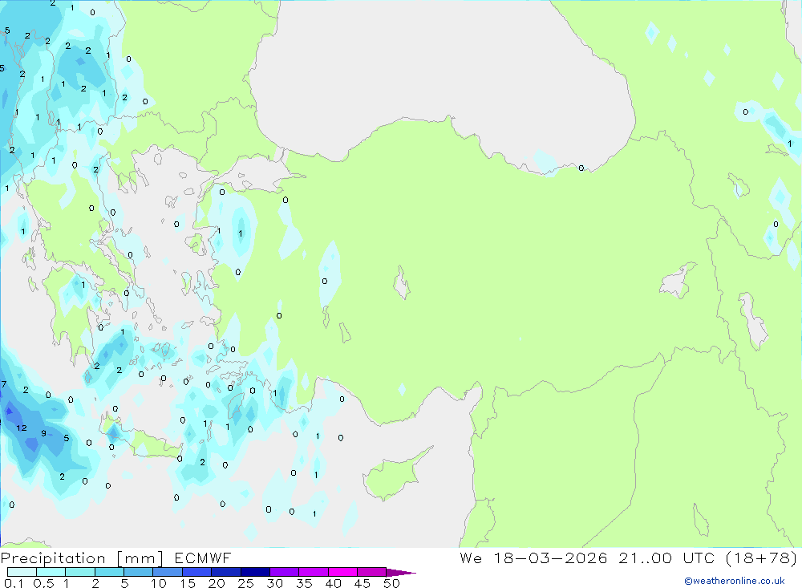The image size is (802, 588).
Task: Click the over-50 mm arrow tip of legend
Action: [401, 573]
